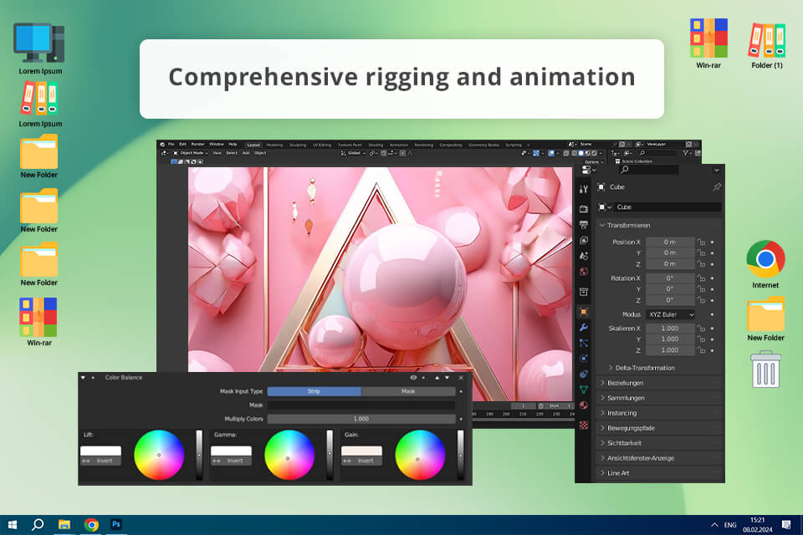803x535 pixels.
Task: Toggle lock for Rotation X
Action: click(x=701, y=278)
